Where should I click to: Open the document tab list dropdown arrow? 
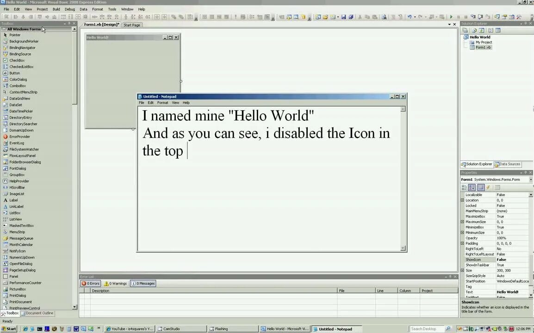point(449,25)
